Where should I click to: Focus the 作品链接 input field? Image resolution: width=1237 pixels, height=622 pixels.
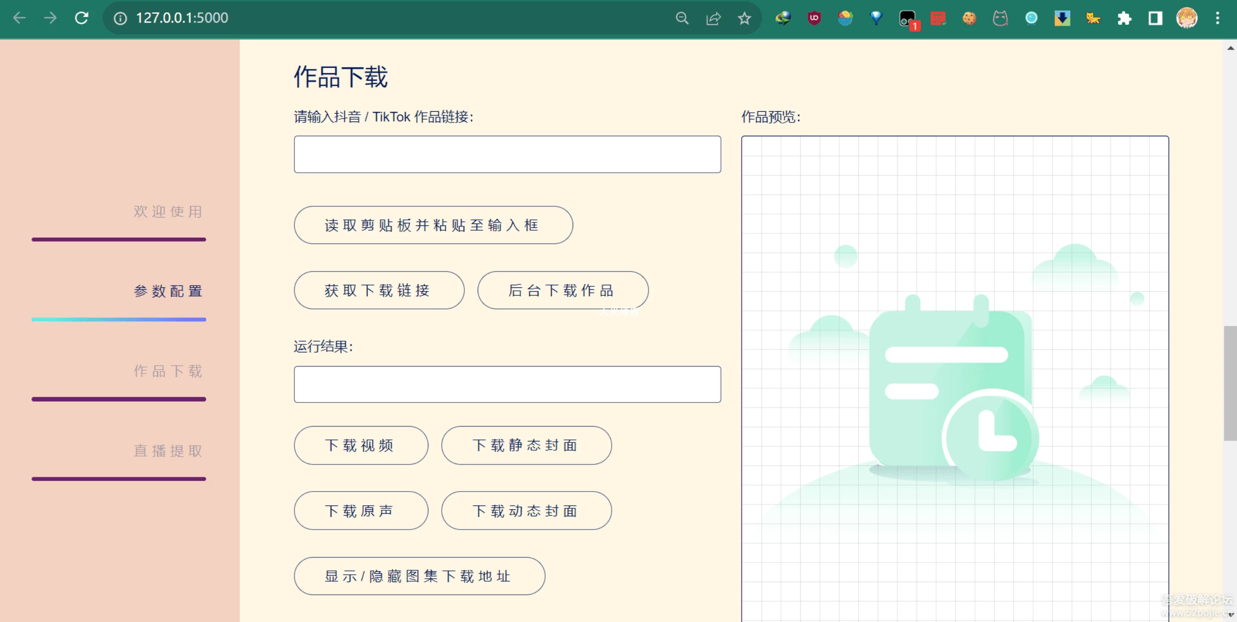coord(507,155)
